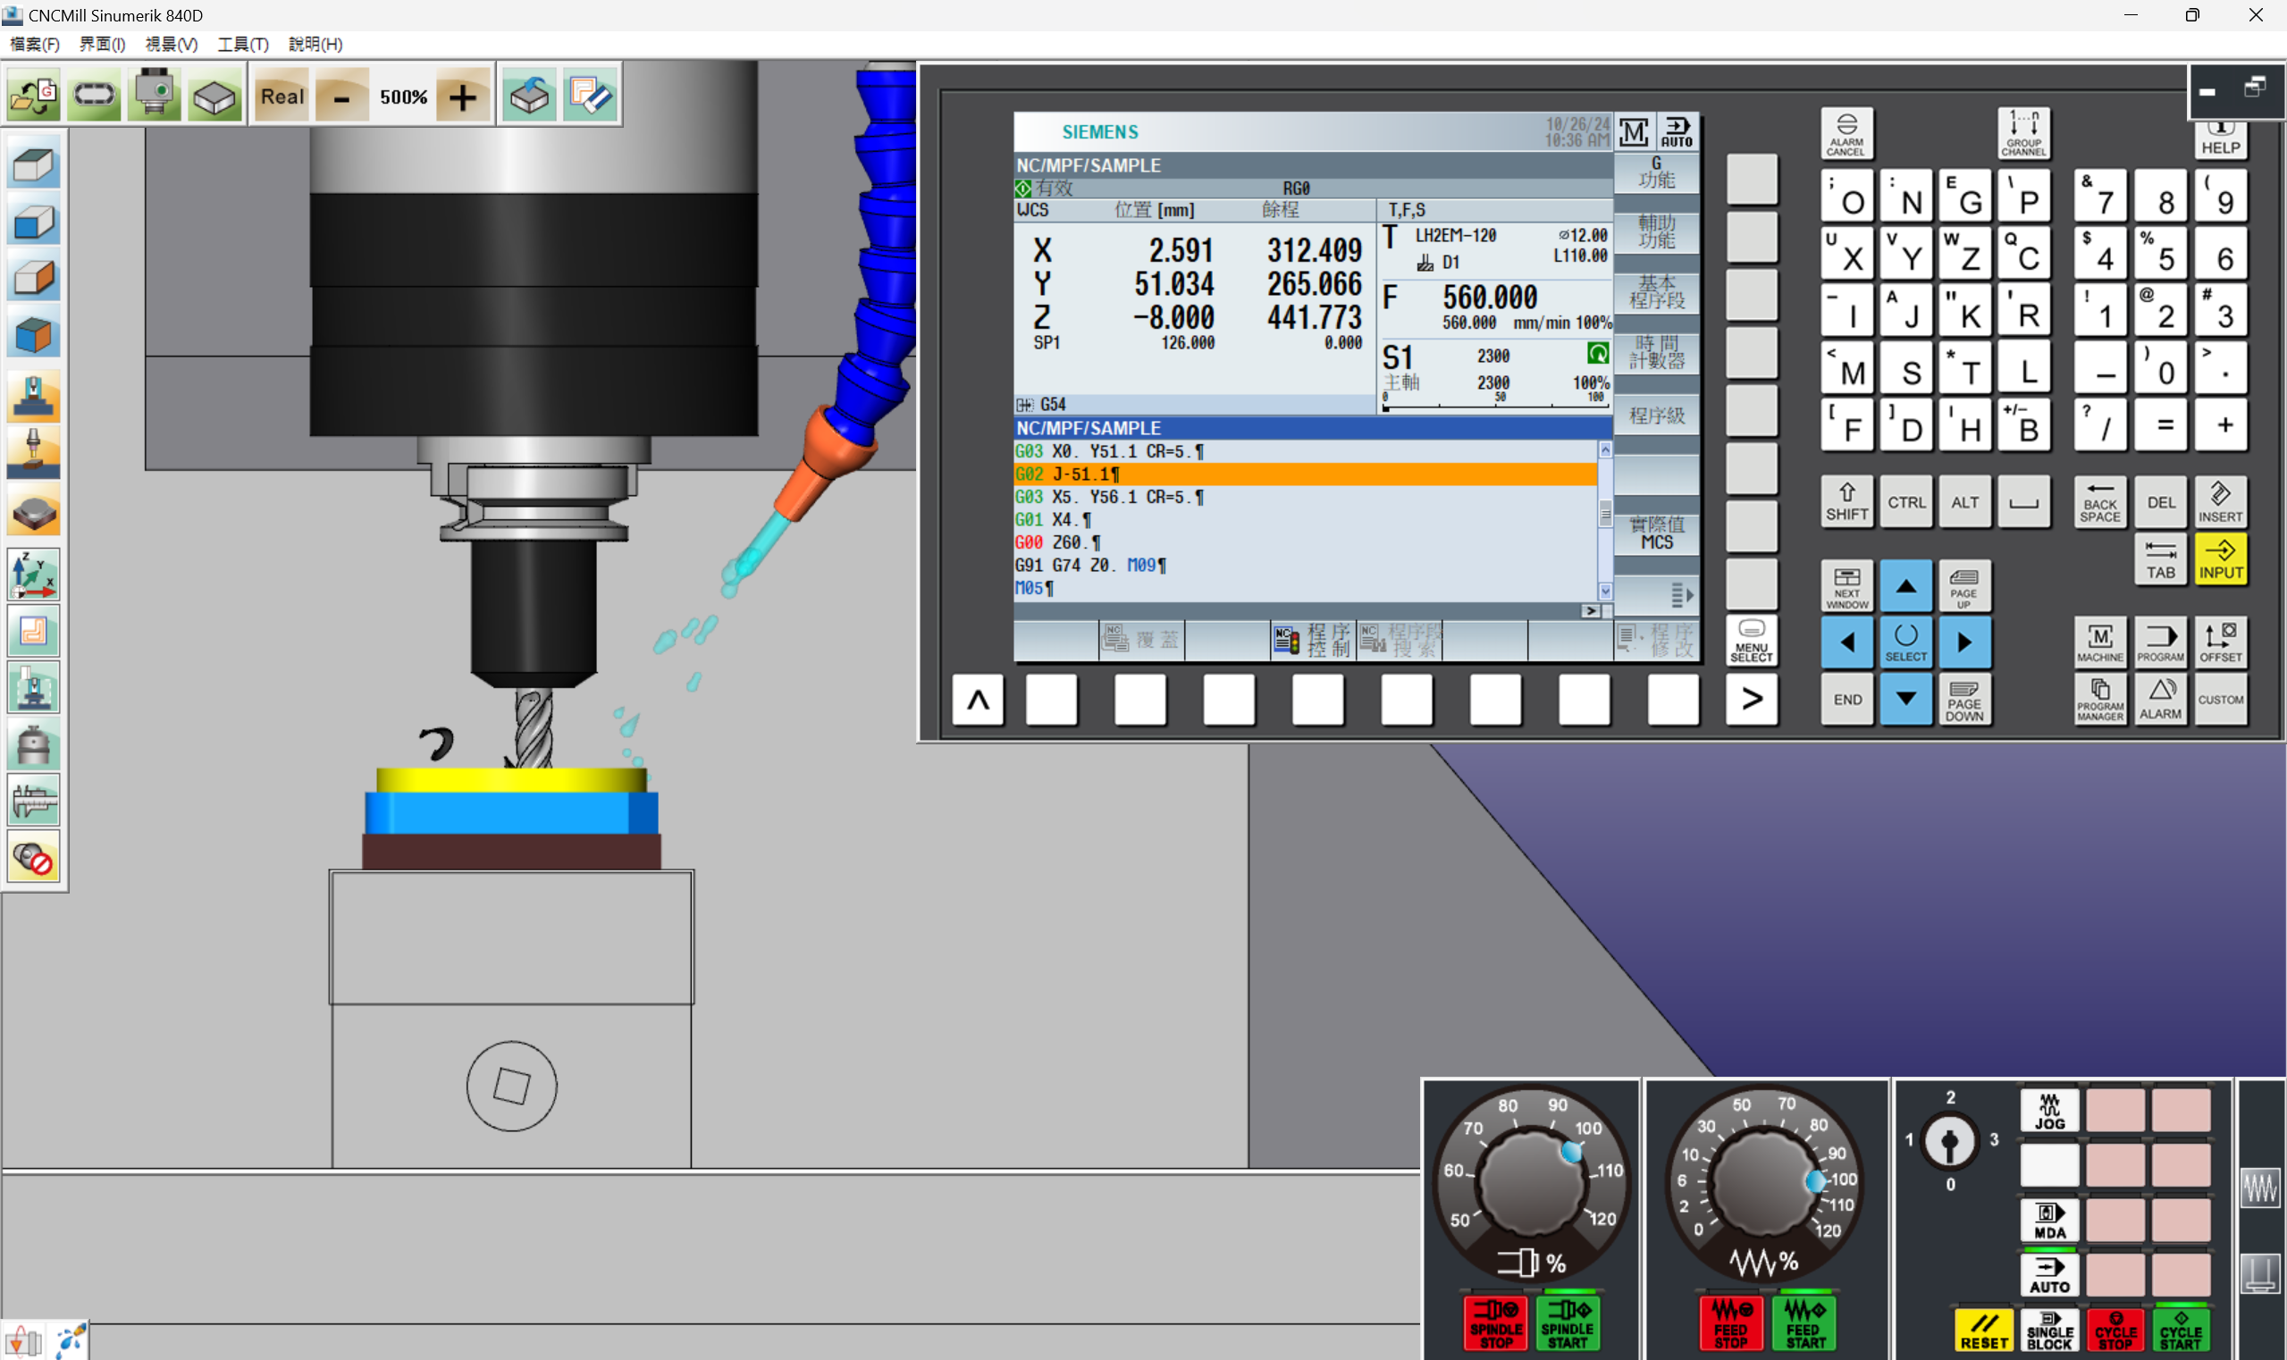Click yellow RESET button
2287x1360 pixels.
click(x=1984, y=1330)
